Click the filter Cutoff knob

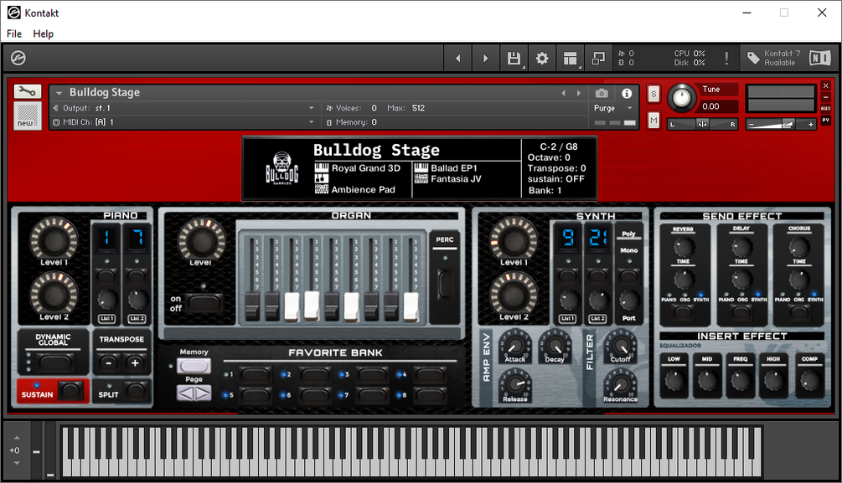[621, 346]
